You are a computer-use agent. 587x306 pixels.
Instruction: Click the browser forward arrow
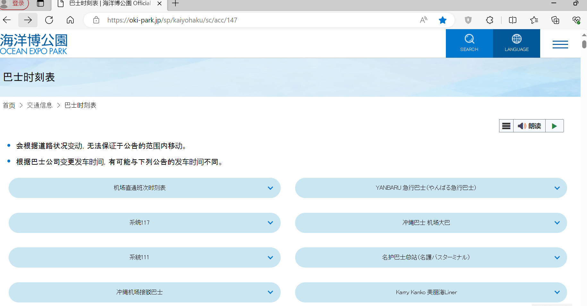coord(28,20)
